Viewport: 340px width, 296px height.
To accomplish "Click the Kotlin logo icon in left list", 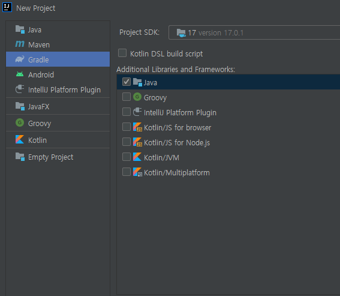I will (x=20, y=139).
